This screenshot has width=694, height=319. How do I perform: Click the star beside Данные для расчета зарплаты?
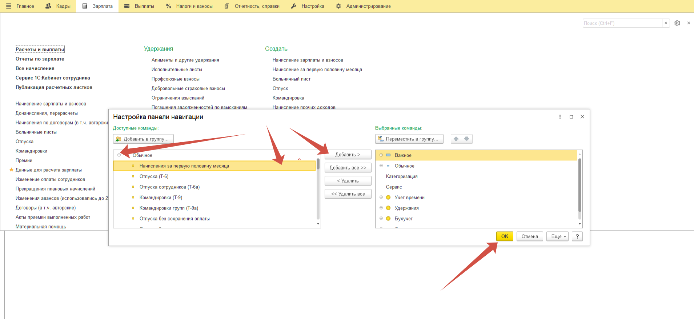11,170
